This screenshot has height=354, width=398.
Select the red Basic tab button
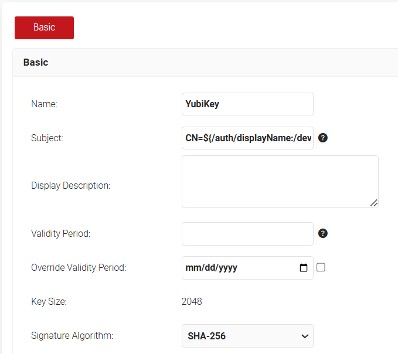click(x=44, y=28)
